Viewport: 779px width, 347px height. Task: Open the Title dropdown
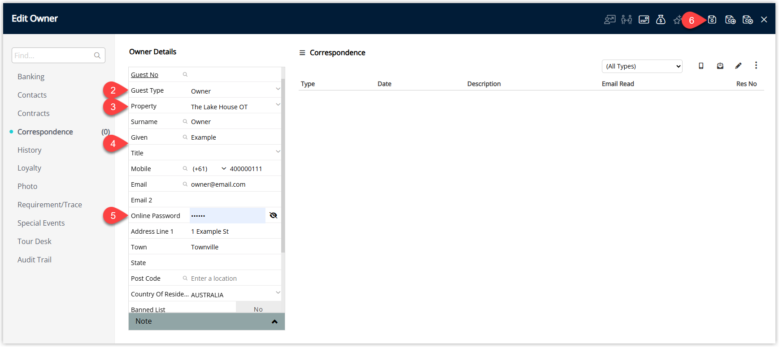click(x=278, y=151)
